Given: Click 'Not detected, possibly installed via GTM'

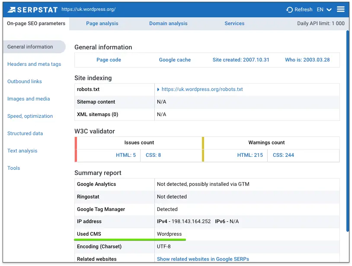Looking at the screenshot, I should 203,184.
